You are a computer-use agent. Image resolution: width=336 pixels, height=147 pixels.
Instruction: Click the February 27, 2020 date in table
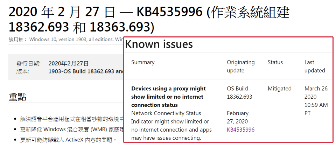click(238, 117)
